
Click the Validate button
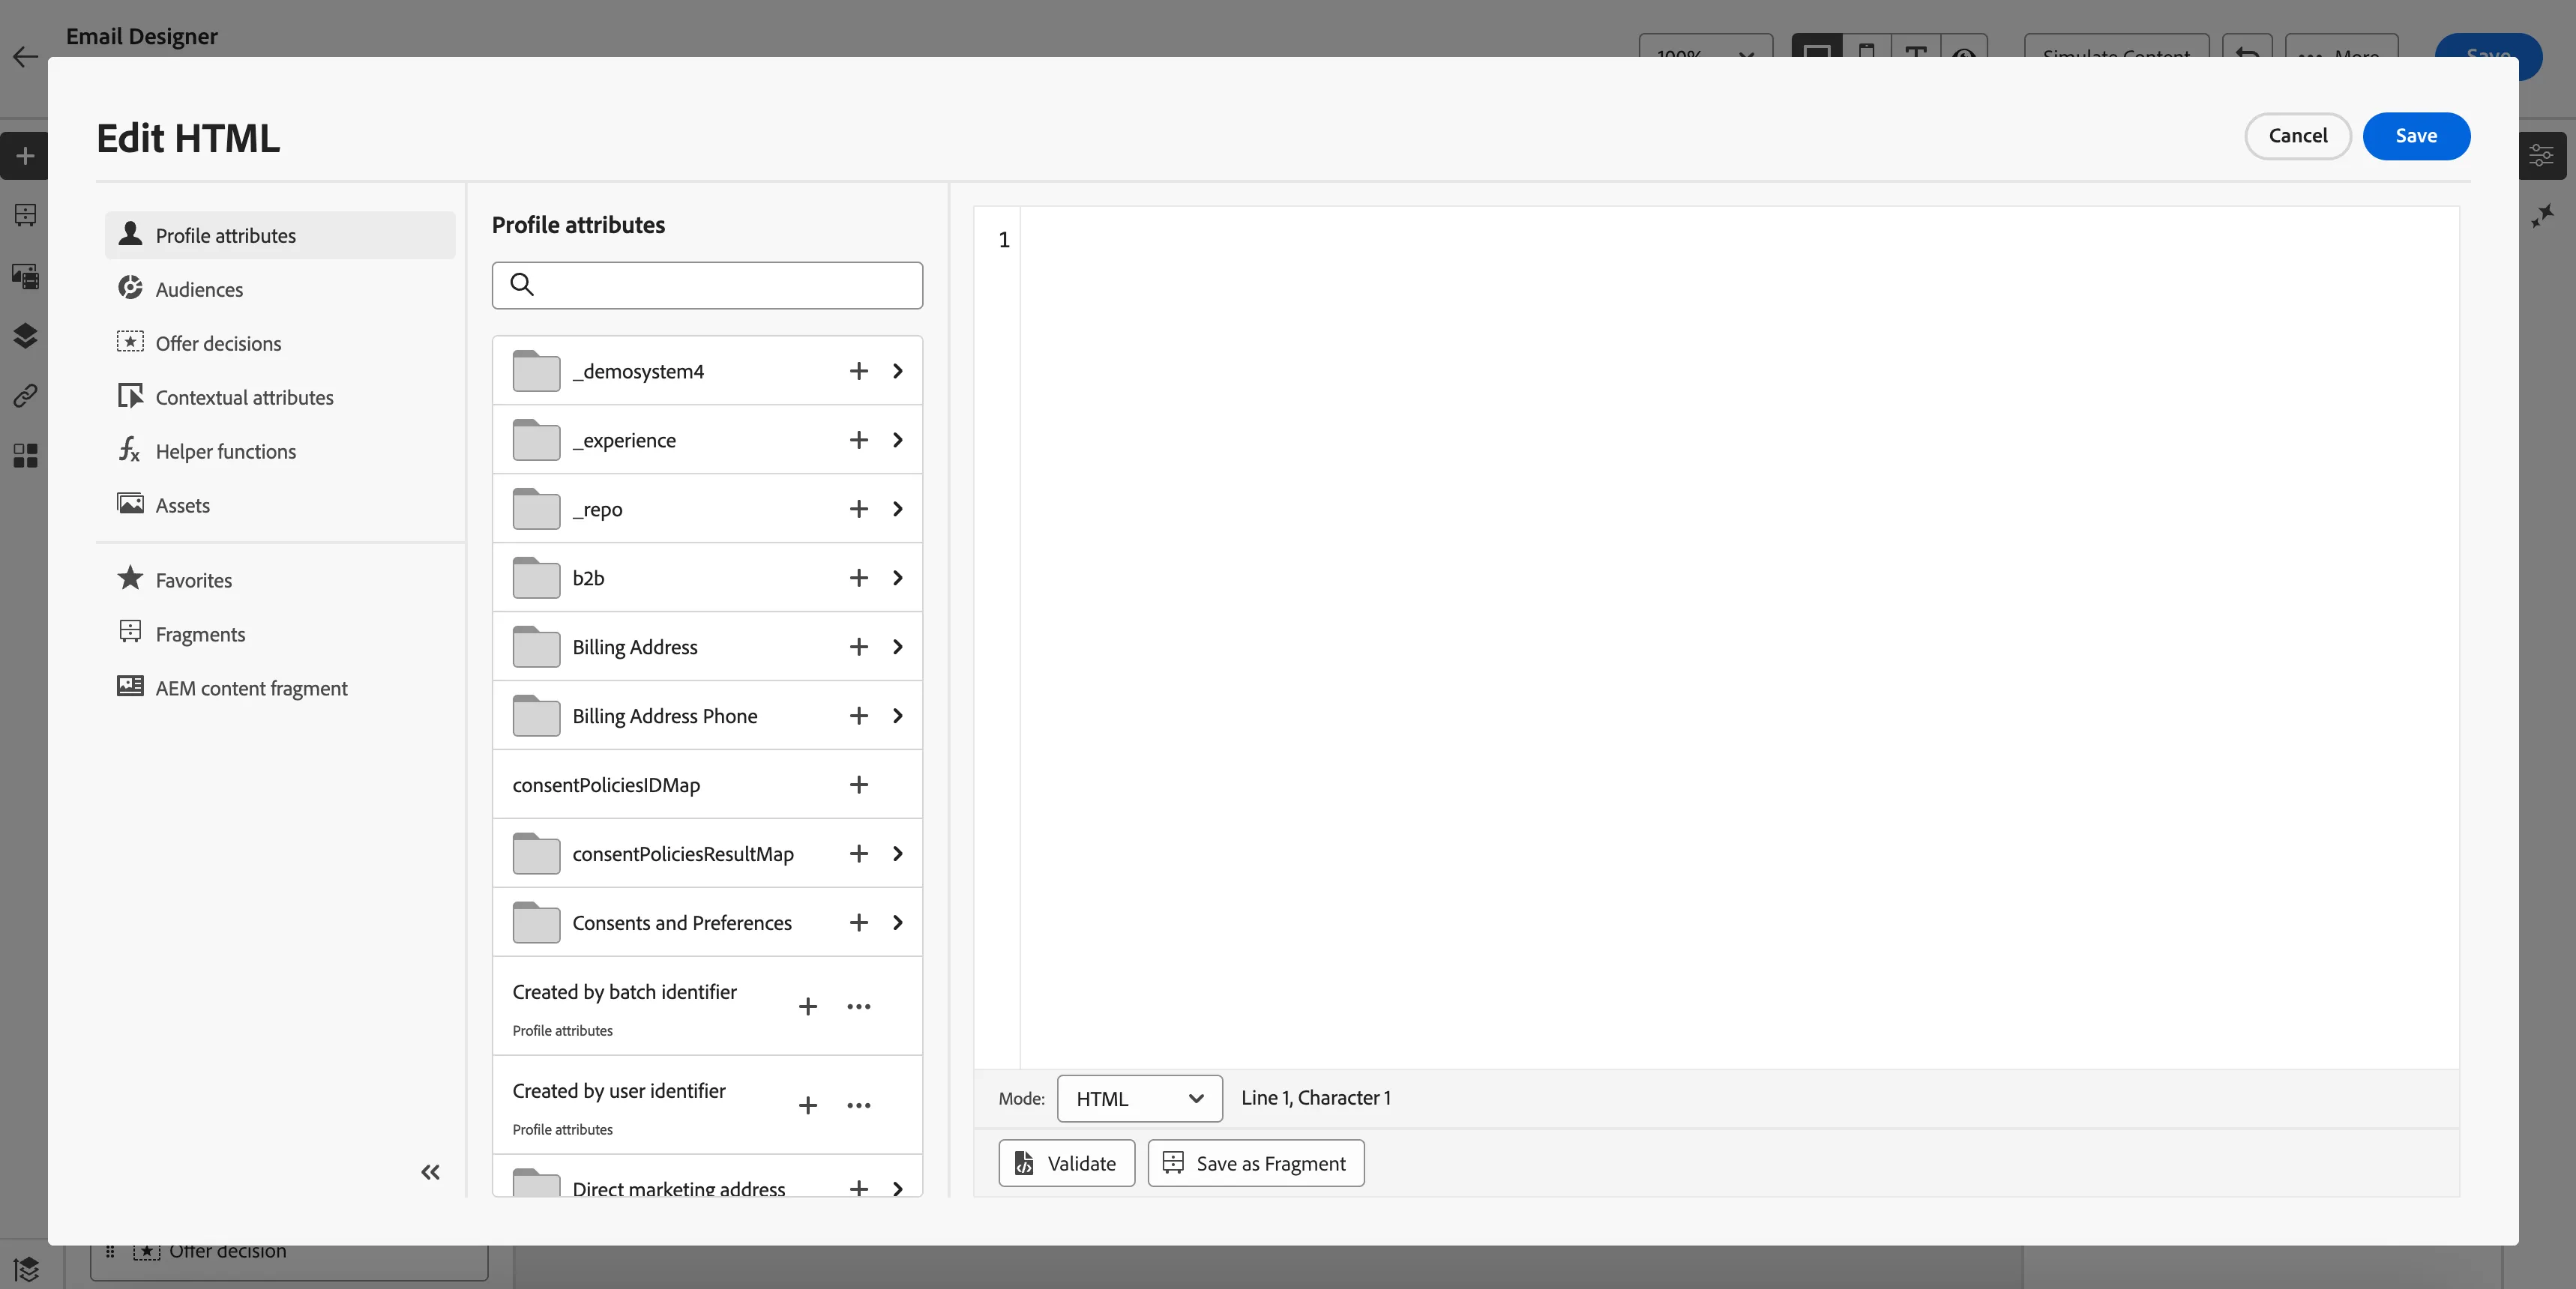click(1066, 1163)
